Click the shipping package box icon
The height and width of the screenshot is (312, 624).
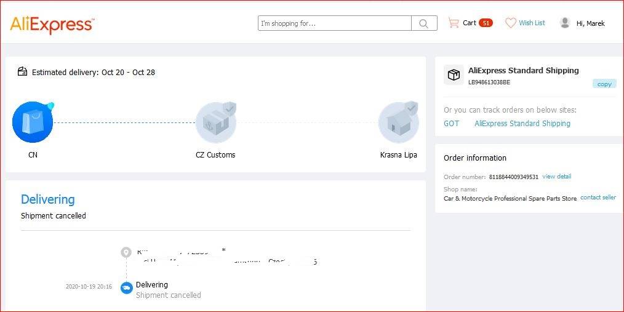pyautogui.click(x=454, y=75)
